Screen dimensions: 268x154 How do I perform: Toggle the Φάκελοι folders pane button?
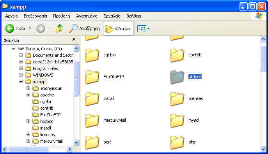pyautogui.click(x=118, y=28)
